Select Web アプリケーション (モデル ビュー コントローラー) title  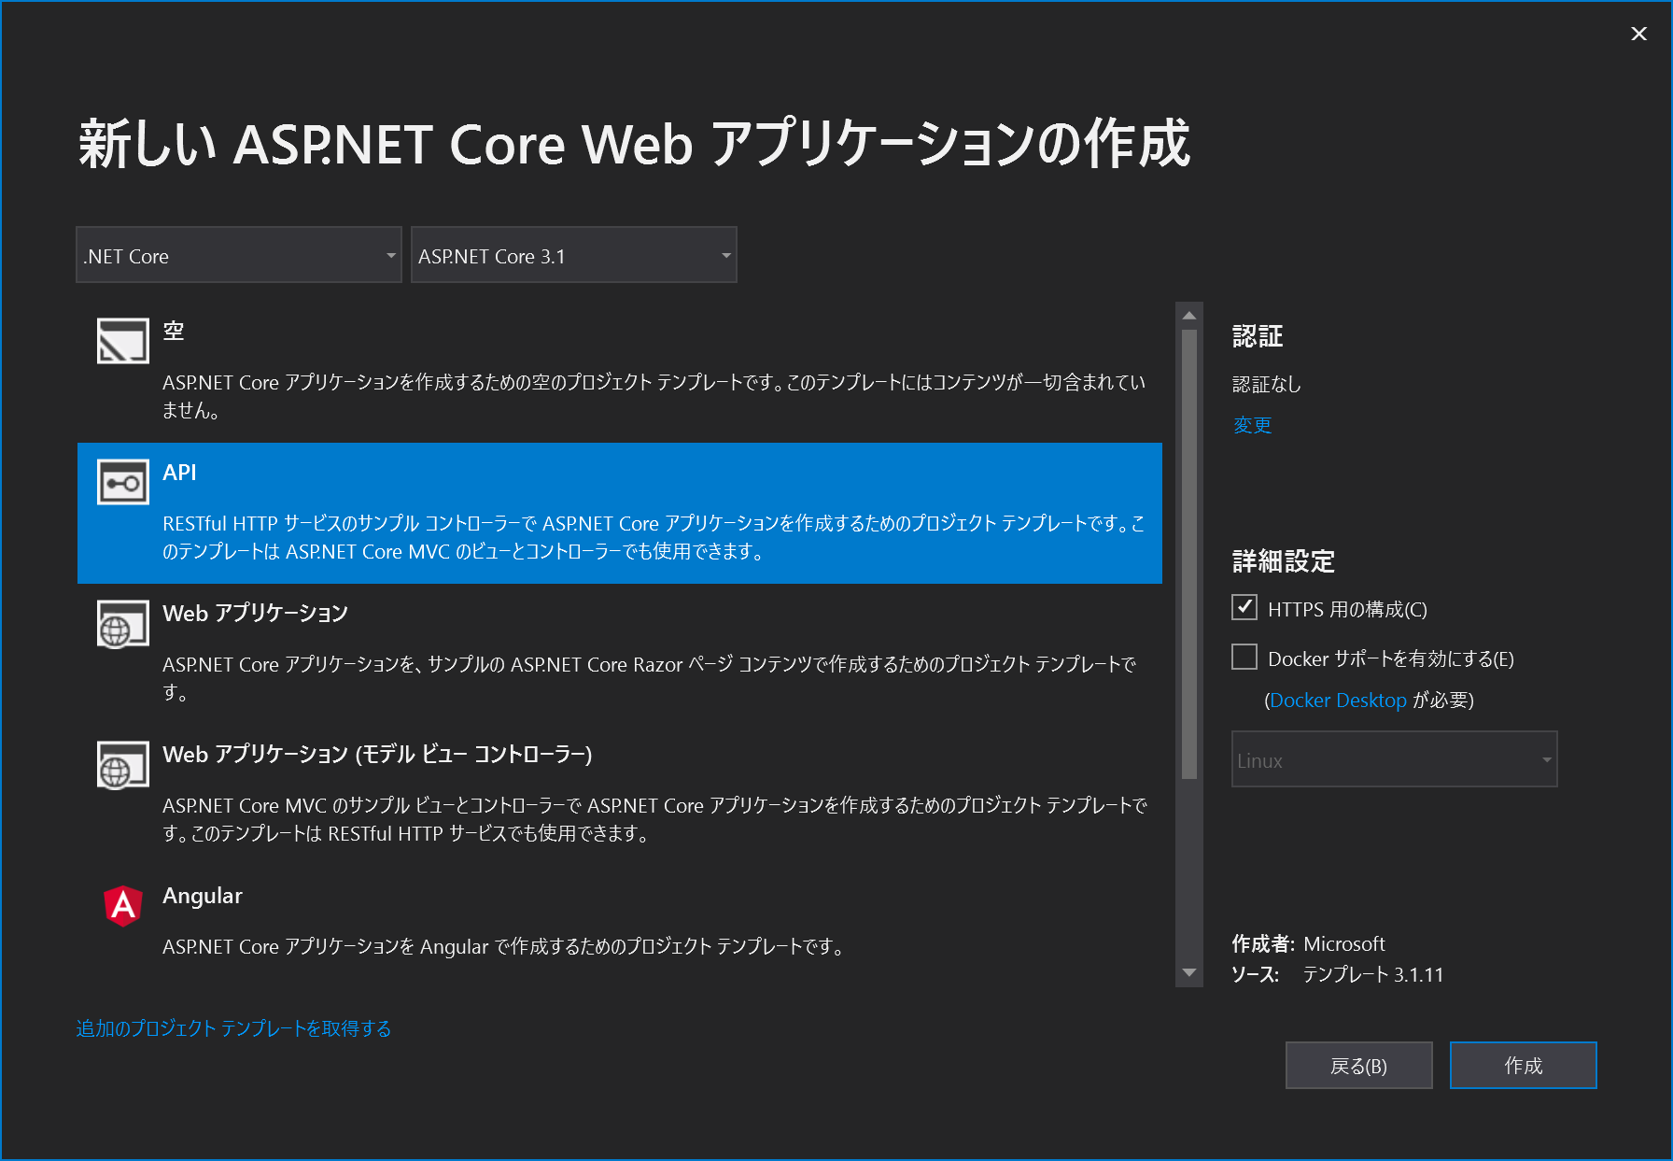(x=377, y=755)
